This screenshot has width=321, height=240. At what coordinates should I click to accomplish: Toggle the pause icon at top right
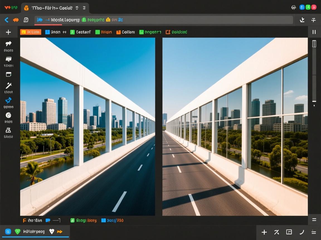coord(314,32)
